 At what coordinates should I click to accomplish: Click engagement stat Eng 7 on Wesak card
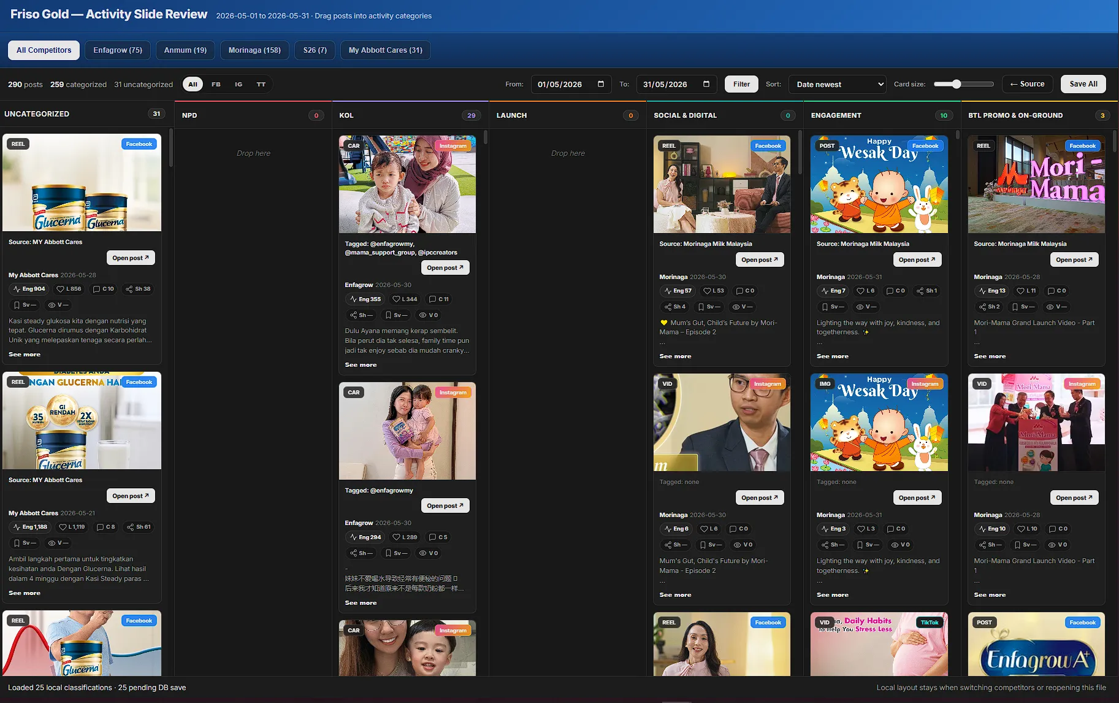(x=833, y=291)
